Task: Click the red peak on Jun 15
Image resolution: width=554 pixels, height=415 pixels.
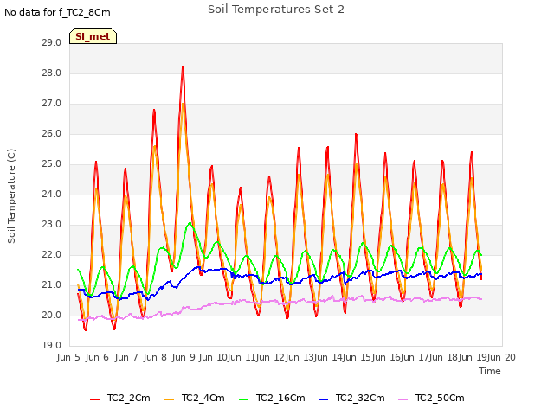Action: coord(356,135)
